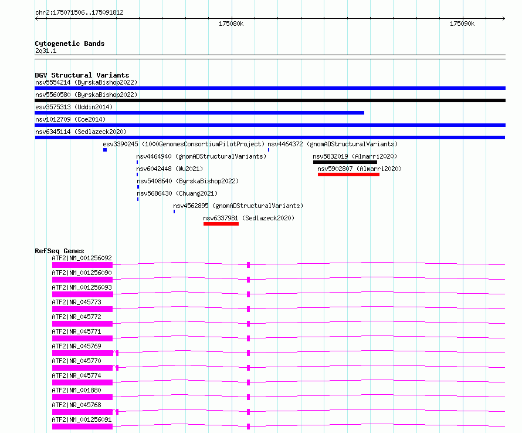
Task: Click the small exon on ATF2|NM_001880 row
Action: (248, 397)
